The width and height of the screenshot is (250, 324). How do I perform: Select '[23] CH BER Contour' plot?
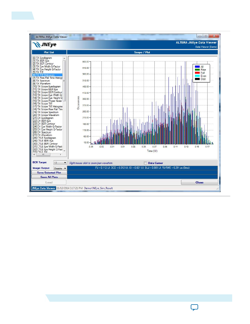[x=44, y=124]
